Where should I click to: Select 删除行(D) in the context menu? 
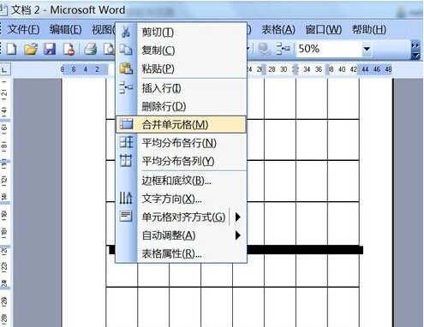click(x=181, y=106)
